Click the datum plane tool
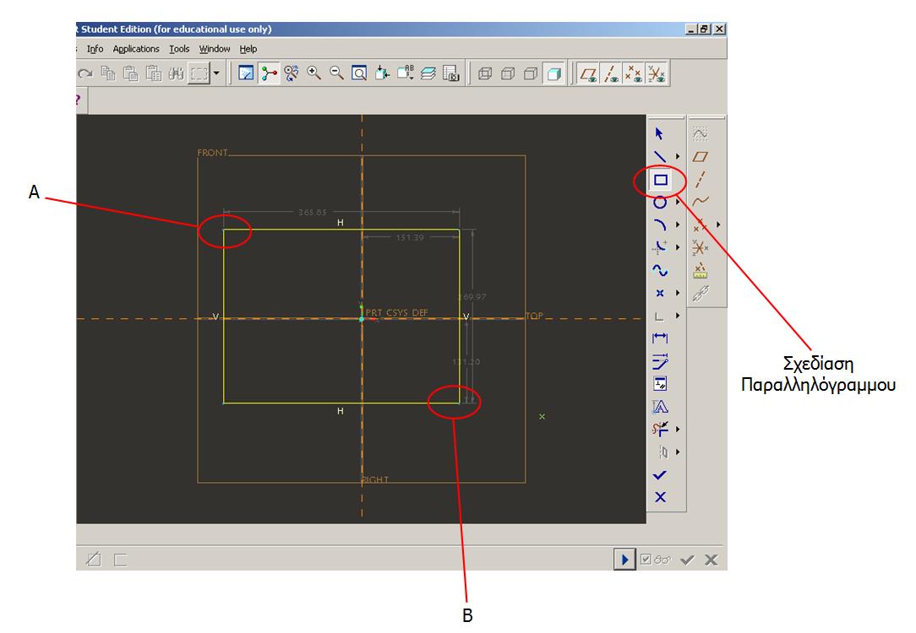Screen dimensions: 916x633 [x=701, y=156]
